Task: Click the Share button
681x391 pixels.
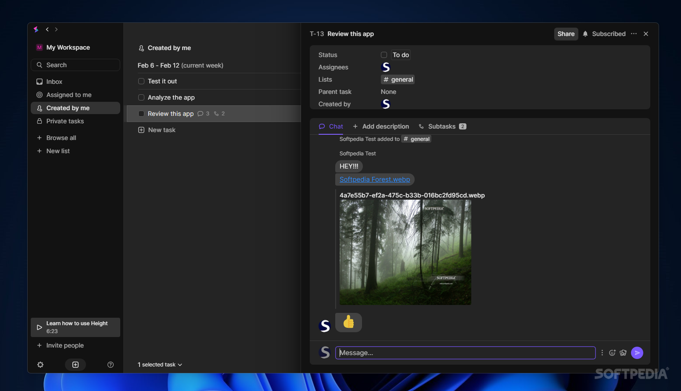Action: point(566,34)
